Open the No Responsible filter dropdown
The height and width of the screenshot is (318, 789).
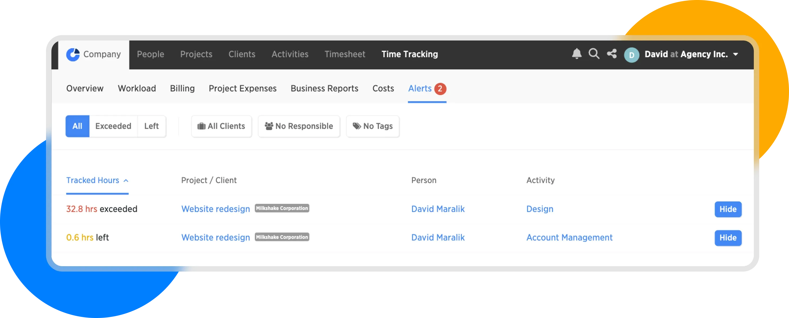point(299,126)
